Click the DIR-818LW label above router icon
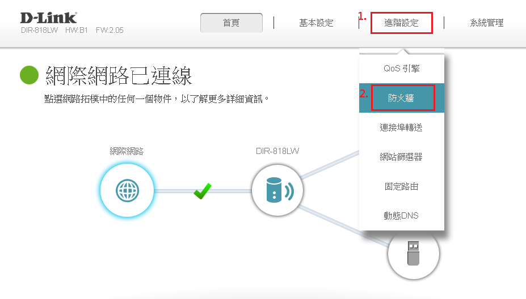The image size is (526, 299). (277, 151)
